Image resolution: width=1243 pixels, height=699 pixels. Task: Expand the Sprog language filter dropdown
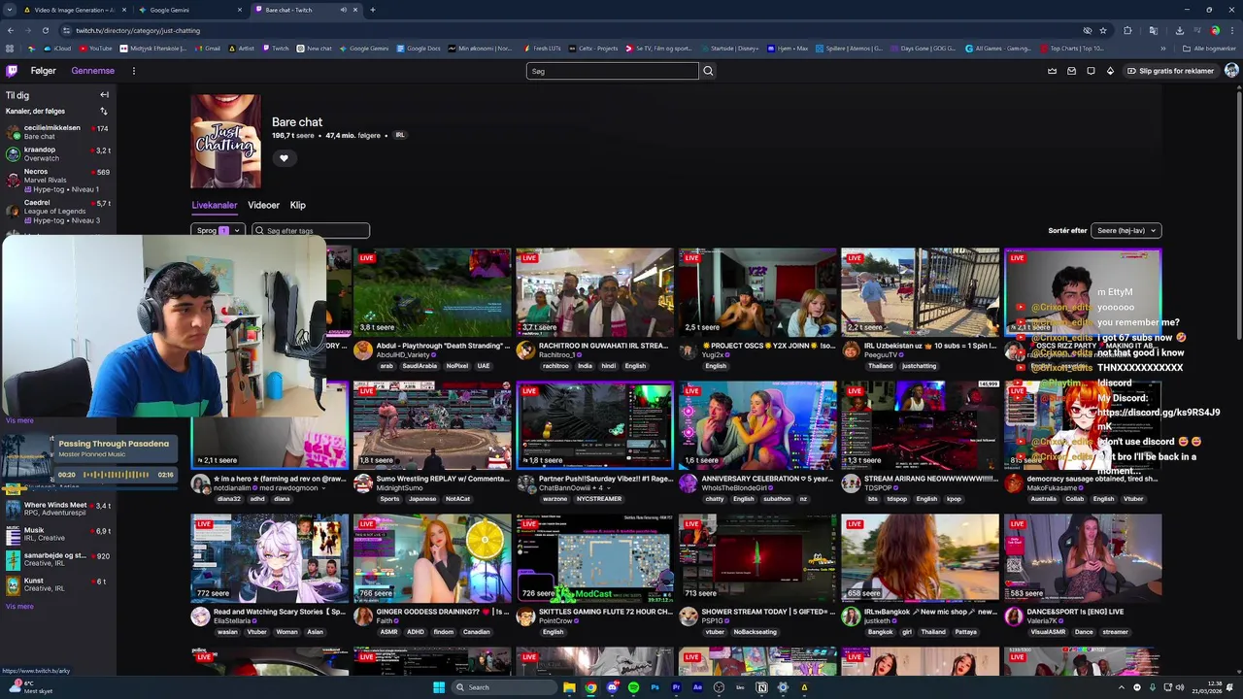217,230
